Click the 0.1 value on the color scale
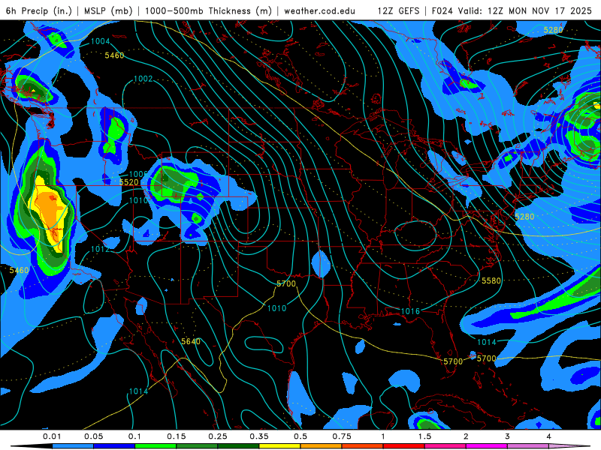Image resolution: width=601 pixels, height=450 pixels. [134, 436]
